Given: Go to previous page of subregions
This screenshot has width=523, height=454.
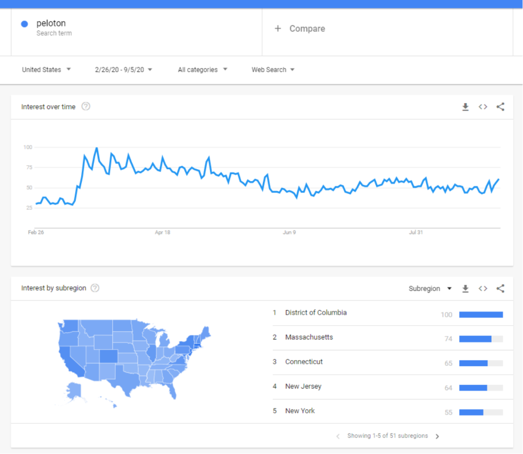Looking at the screenshot, I should [338, 436].
